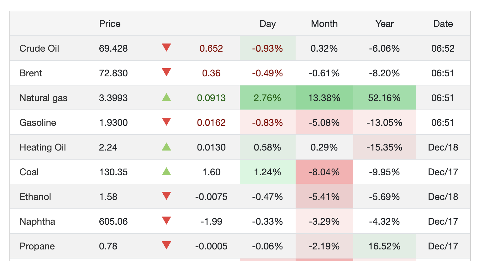Open the Crude Oil commodity link

(39, 49)
